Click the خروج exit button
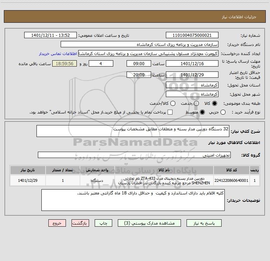This screenshot has width=270, height=261. (x=57, y=223)
